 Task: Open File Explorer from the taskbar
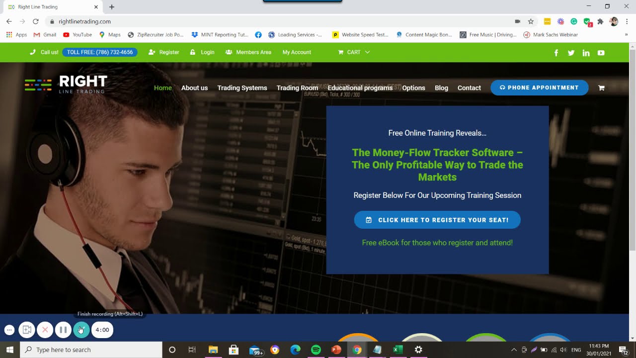pyautogui.click(x=213, y=350)
